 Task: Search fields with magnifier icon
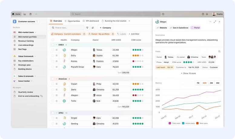[x=220, y=51]
